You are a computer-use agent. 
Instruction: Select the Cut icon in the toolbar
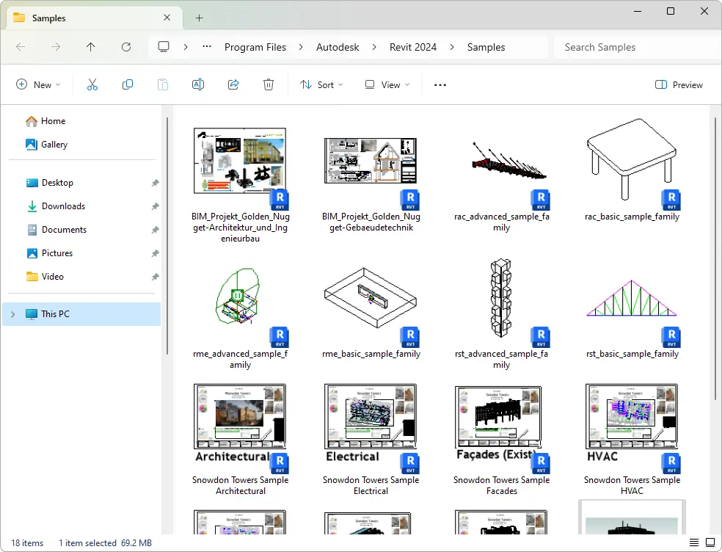pyautogui.click(x=92, y=84)
